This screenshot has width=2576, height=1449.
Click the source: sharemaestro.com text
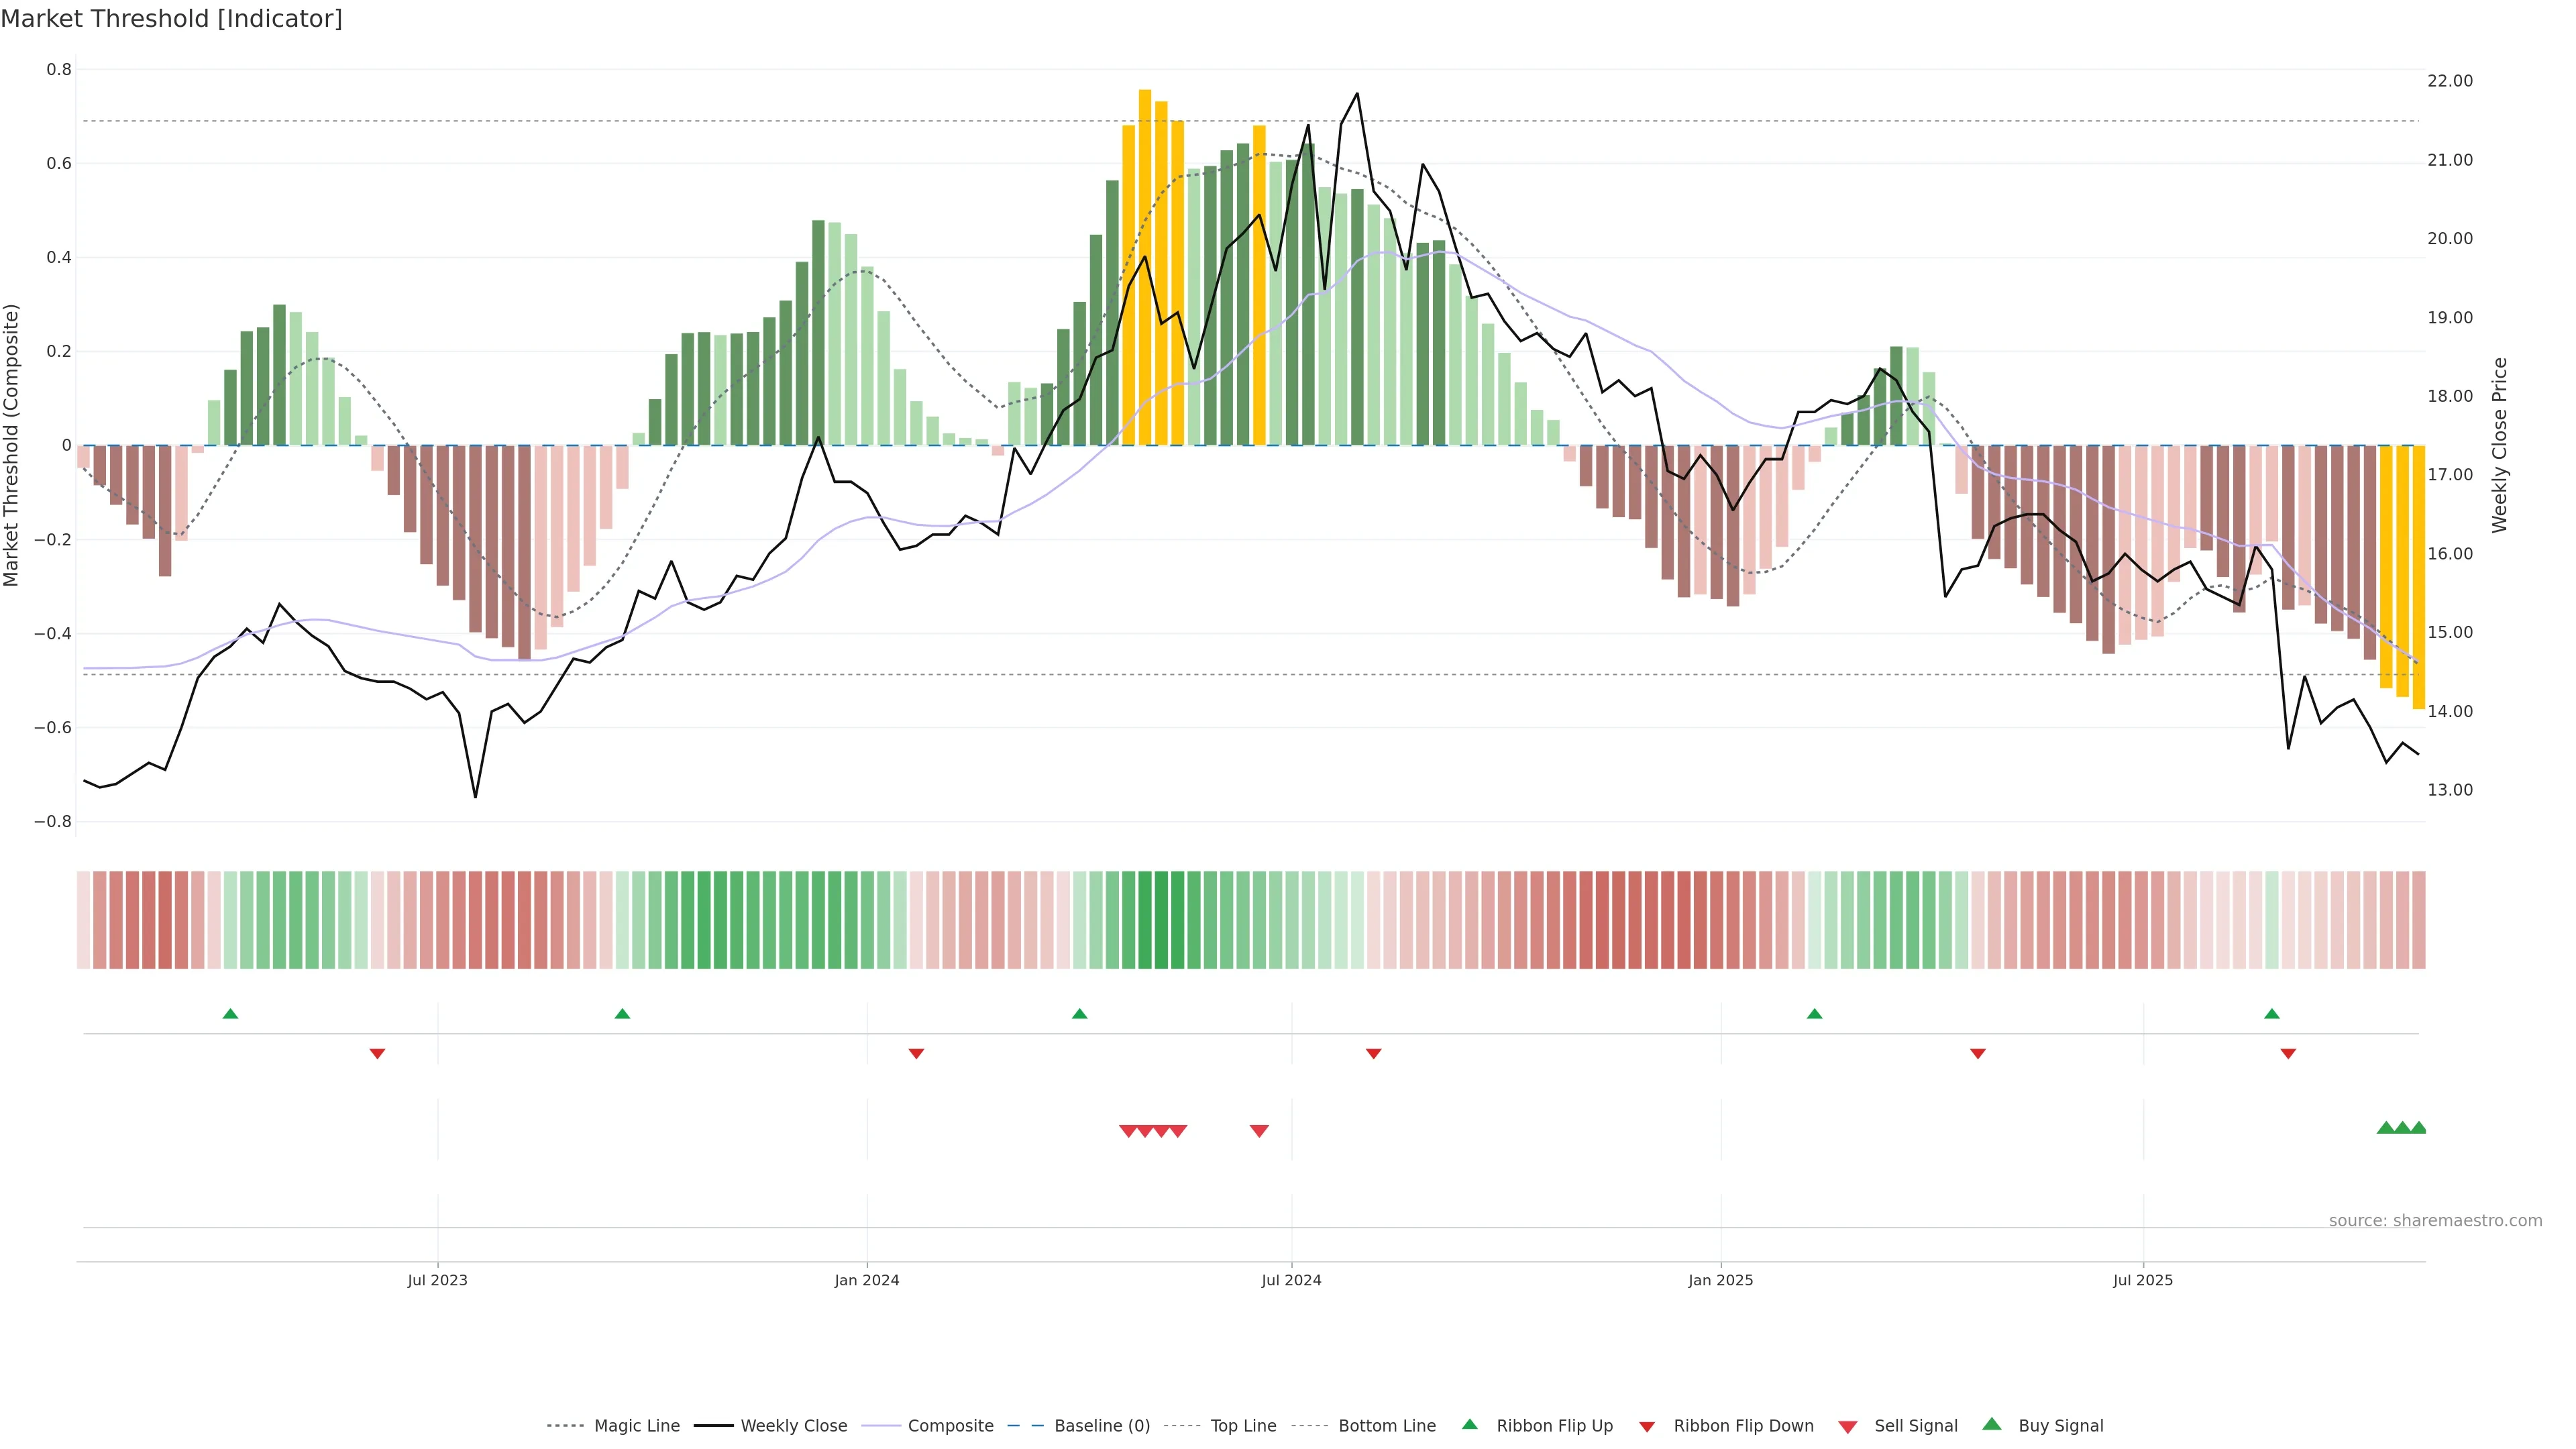tap(2435, 1221)
